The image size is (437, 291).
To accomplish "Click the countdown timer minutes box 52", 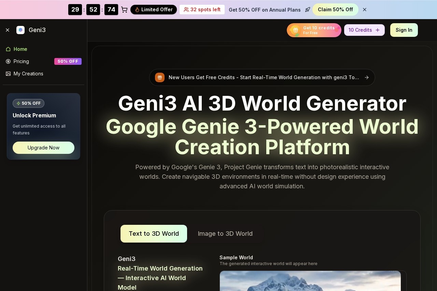I will (x=93, y=10).
